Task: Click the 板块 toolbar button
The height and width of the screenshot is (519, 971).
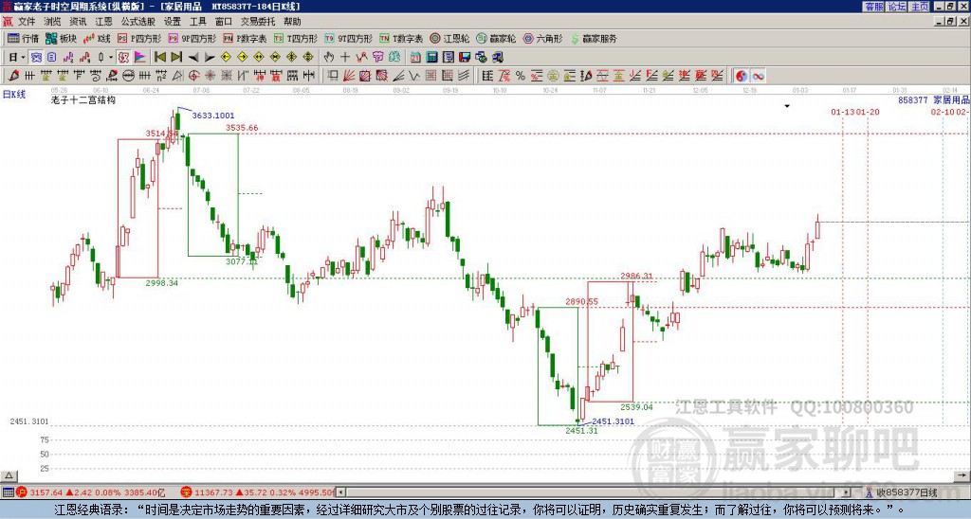Action: click(62, 38)
